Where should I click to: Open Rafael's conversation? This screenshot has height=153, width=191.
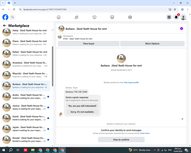coord(26,54)
